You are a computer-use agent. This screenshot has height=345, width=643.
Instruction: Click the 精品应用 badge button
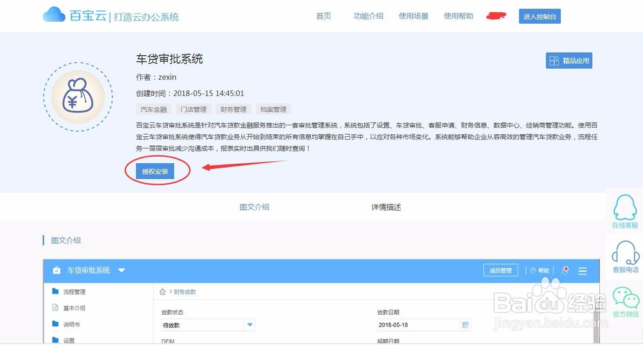click(x=569, y=60)
